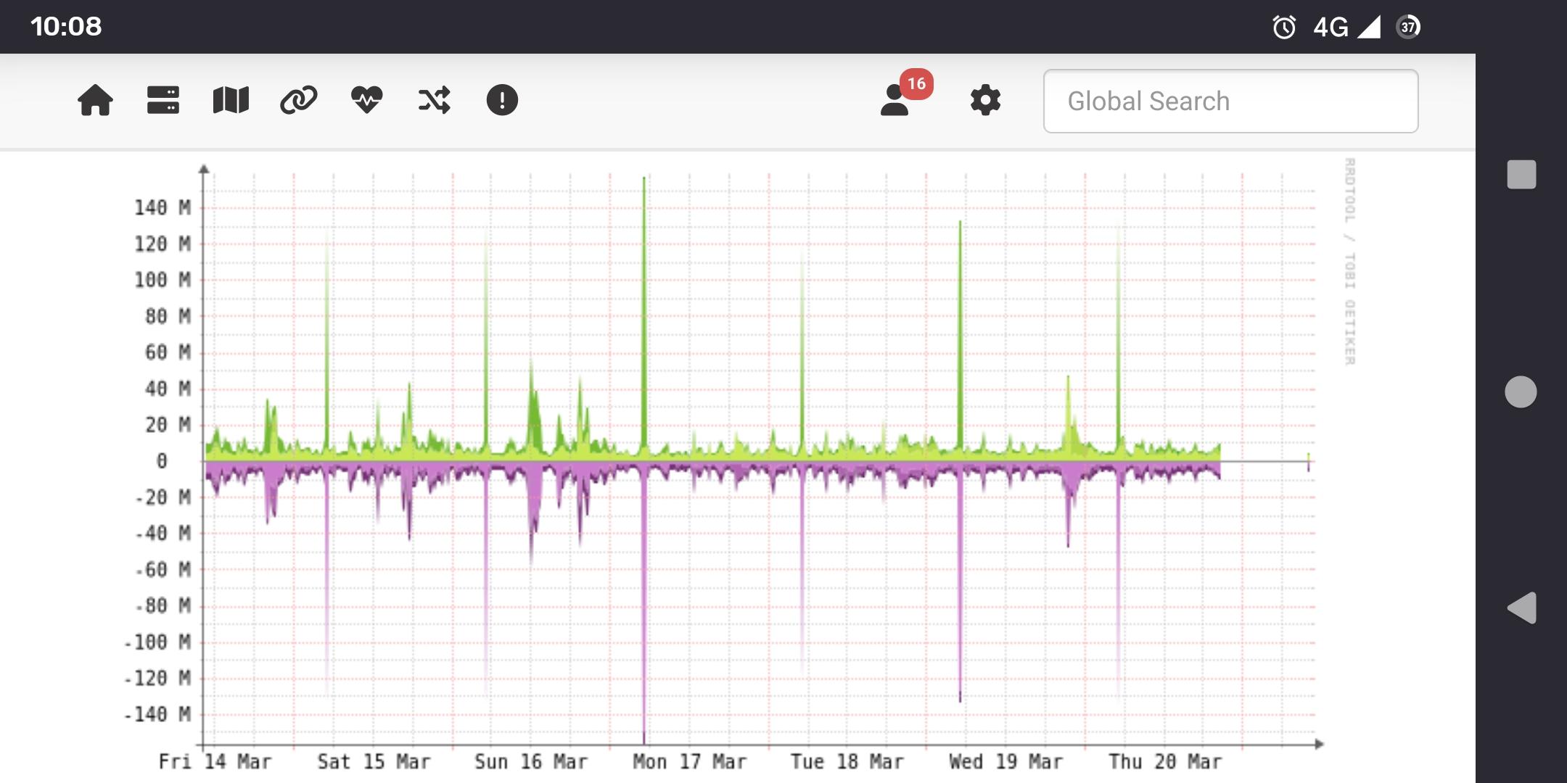This screenshot has width=1567, height=783.
Task: Open the Ports link icon menu
Action: 298,100
